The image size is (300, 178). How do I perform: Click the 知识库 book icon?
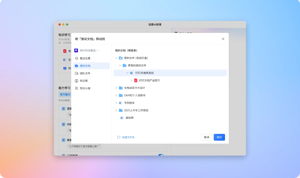[76, 81]
